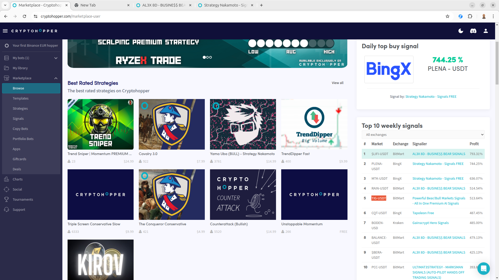Open Cavalry 3.0 strategy thumbnail

point(172,124)
